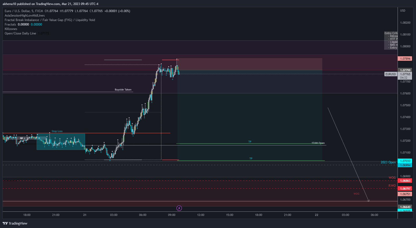416x228 pixels.
Task: Select the TP label above the 2023 Open line
Action: pyautogui.click(x=251, y=159)
